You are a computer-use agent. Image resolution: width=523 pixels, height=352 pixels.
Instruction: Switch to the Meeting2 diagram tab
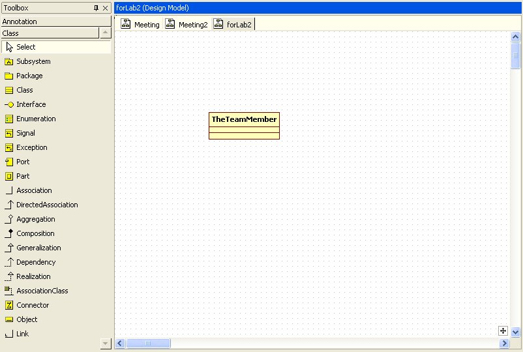(187, 24)
